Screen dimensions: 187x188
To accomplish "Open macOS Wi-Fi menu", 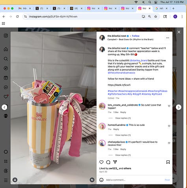I will (136, 2).
